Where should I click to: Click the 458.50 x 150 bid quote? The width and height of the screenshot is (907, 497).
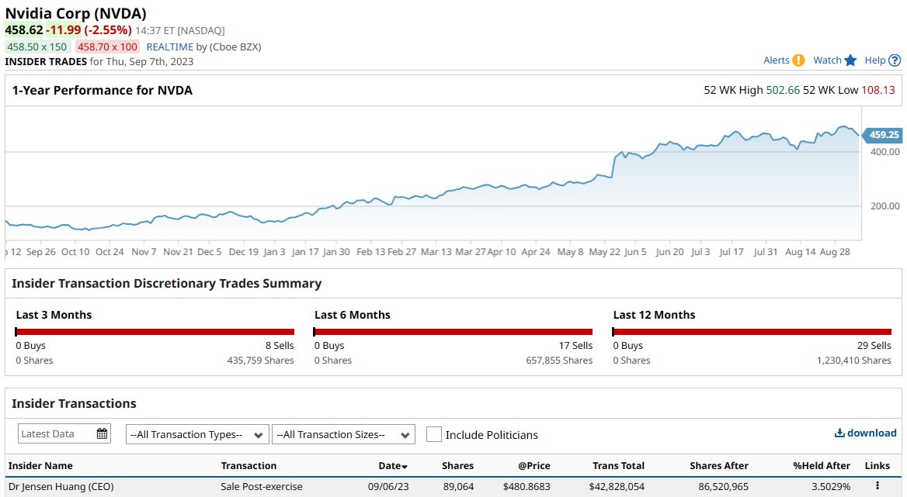(37, 47)
